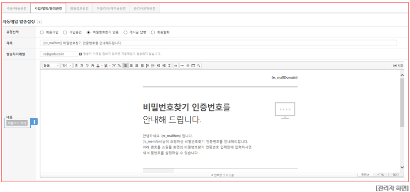410x192 pixels.
Task: Align text right in editor
Action: [x=137, y=66]
